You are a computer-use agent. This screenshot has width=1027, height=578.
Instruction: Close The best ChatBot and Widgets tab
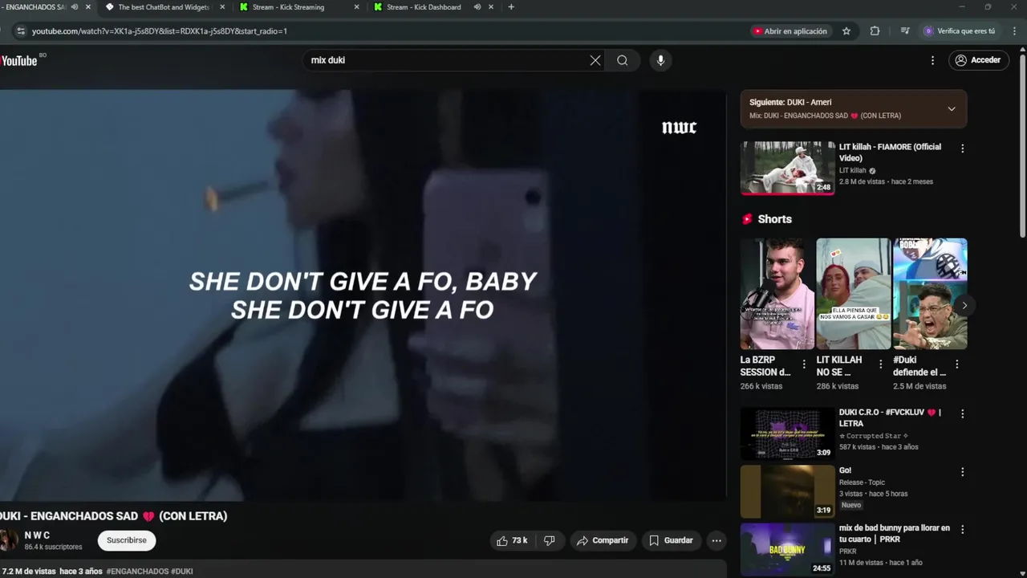[x=222, y=7]
